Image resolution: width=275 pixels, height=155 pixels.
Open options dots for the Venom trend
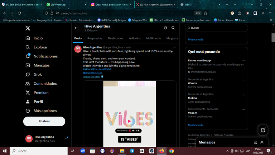coord(243,110)
